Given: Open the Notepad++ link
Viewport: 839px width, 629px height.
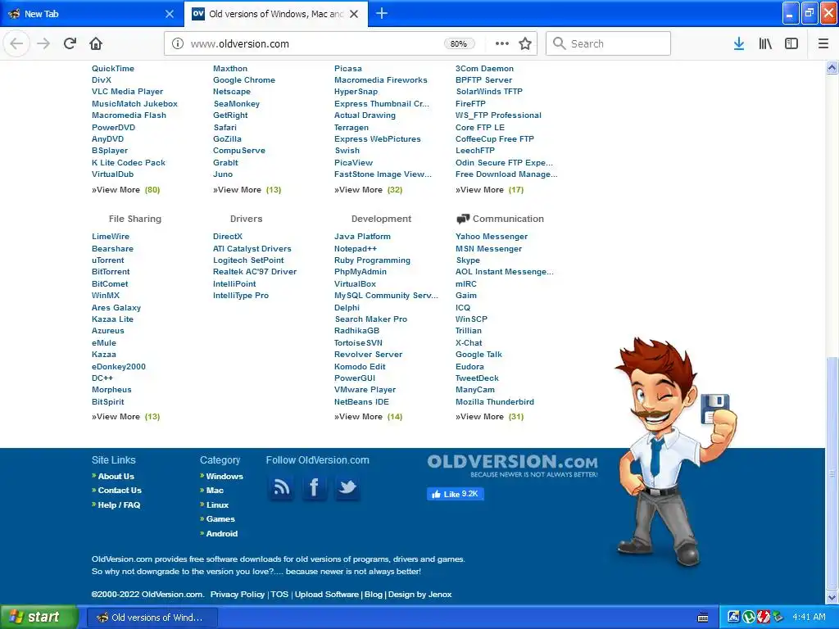Looking at the screenshot, I should pyautogui.click(x=356, y=249).
